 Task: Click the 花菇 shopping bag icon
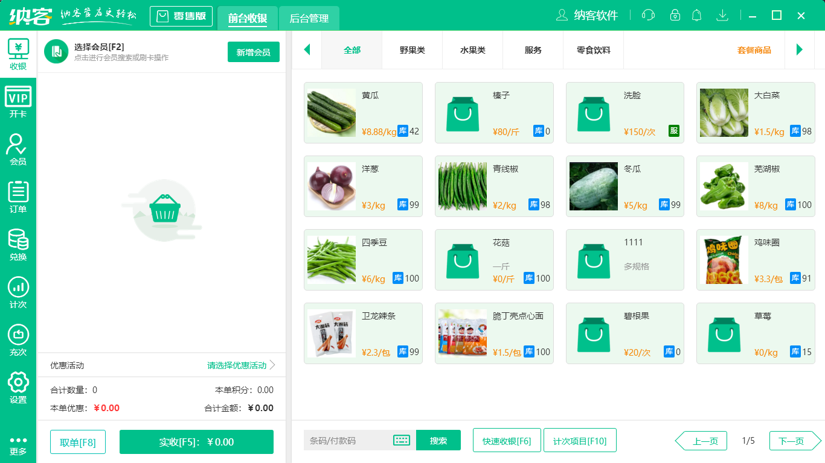463,260
